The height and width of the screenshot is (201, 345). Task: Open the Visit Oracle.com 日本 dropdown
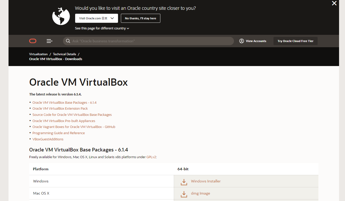coord(97,18)
